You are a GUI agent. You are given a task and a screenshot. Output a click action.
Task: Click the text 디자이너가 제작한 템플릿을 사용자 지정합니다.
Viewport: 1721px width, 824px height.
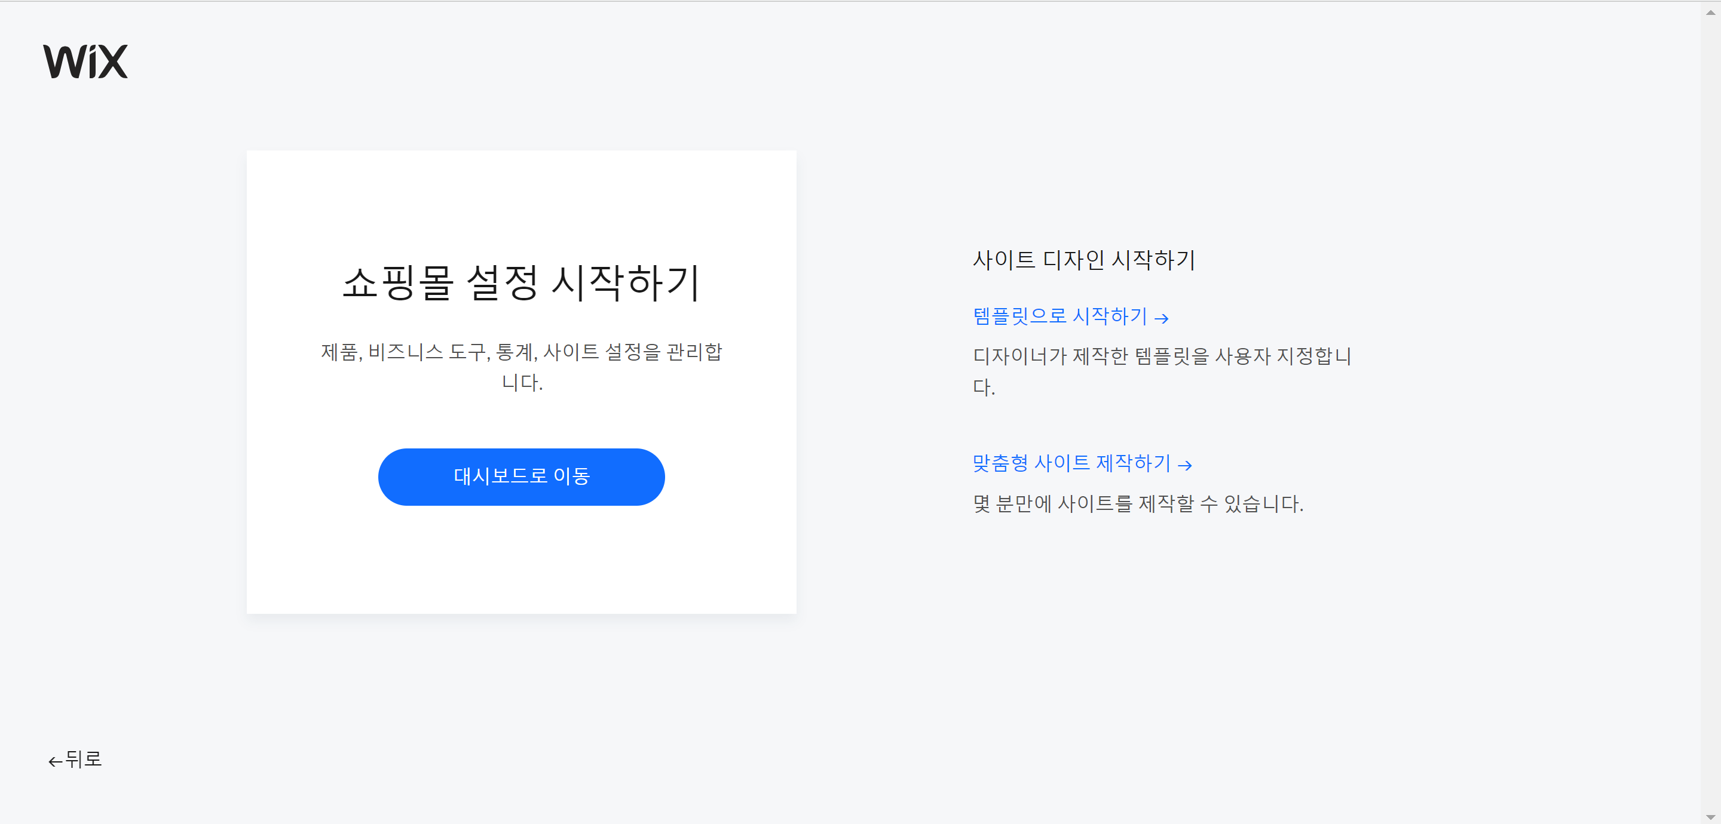(1162, 371)
